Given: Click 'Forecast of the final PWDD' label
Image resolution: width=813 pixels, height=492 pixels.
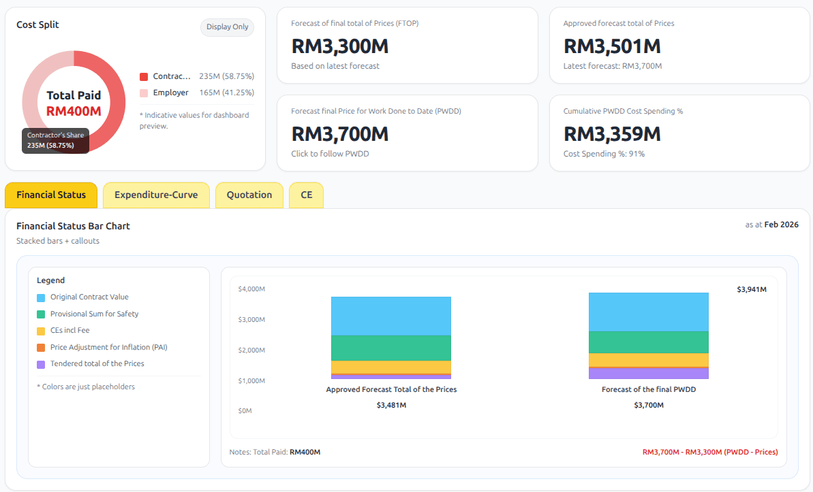Looking at the screenshot, I should coord(649,389).
